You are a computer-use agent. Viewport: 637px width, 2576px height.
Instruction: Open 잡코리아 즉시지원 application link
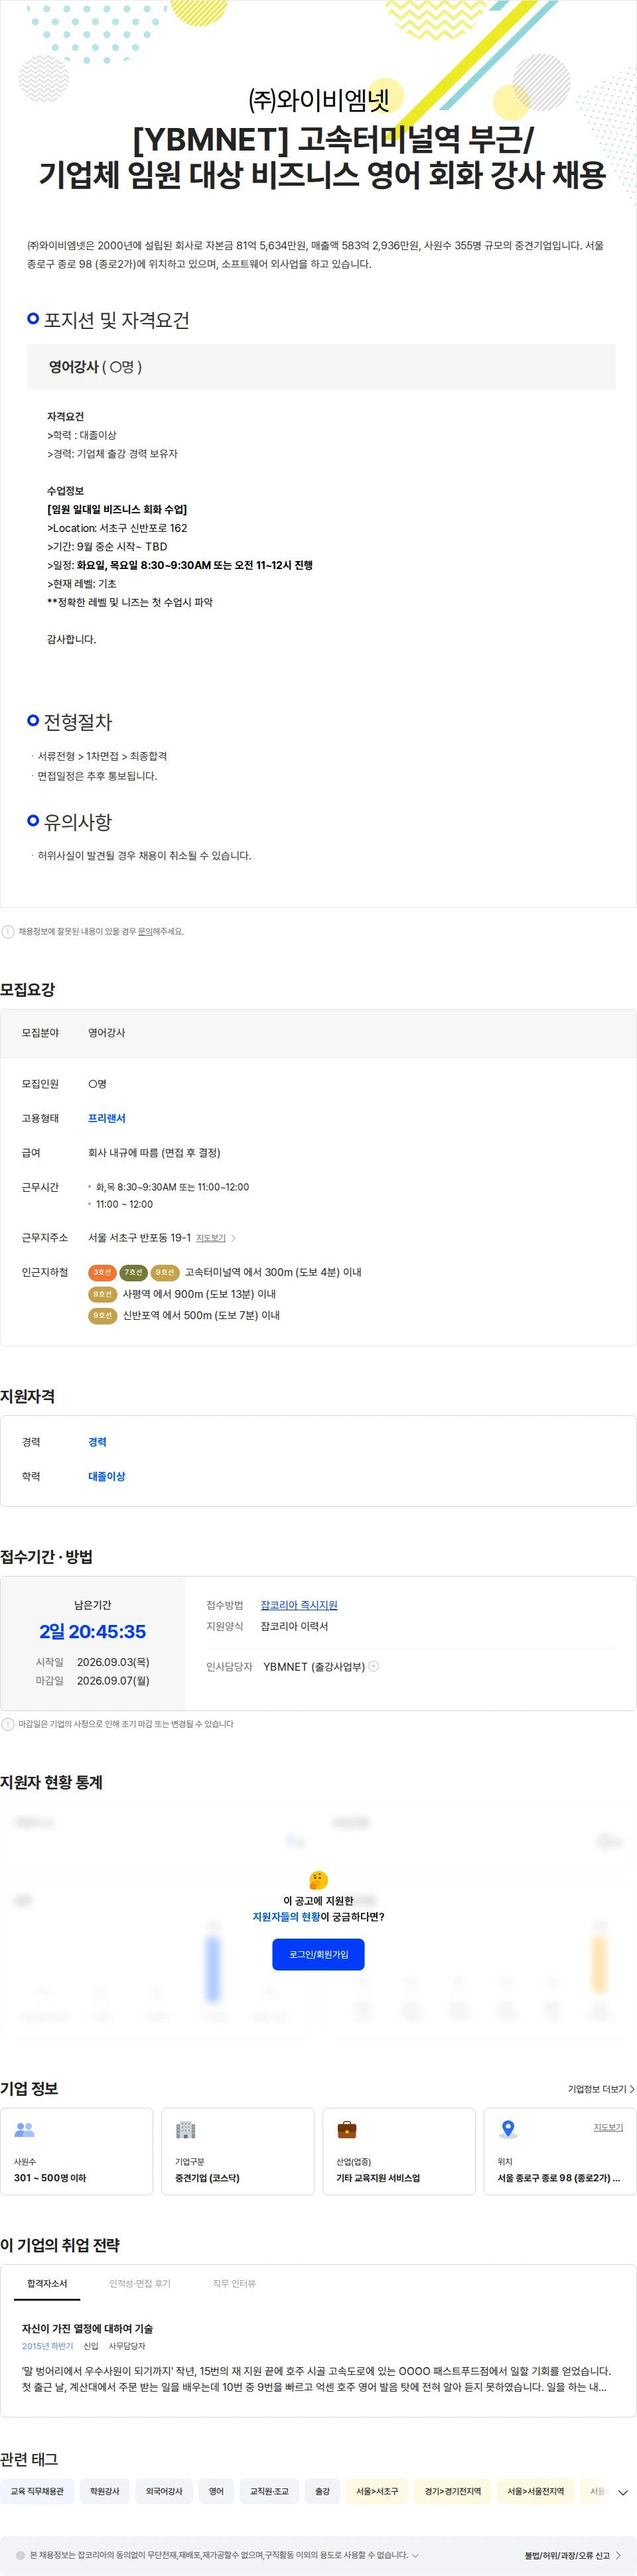pyautogui.click(x=299, y=1605)
